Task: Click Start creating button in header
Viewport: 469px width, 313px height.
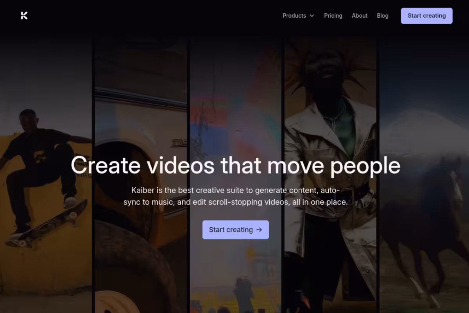Action: pyautogui.click(x=427, y=16)
